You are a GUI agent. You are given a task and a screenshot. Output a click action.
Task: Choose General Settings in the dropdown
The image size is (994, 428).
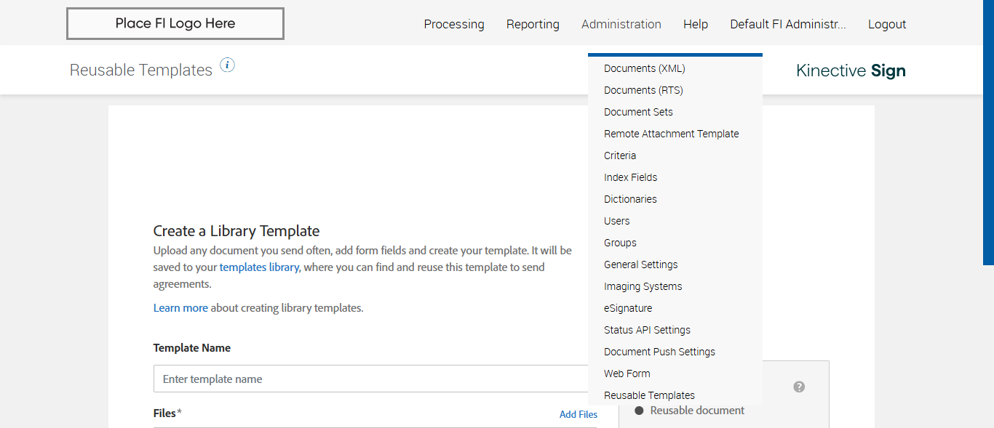(640, 265)
